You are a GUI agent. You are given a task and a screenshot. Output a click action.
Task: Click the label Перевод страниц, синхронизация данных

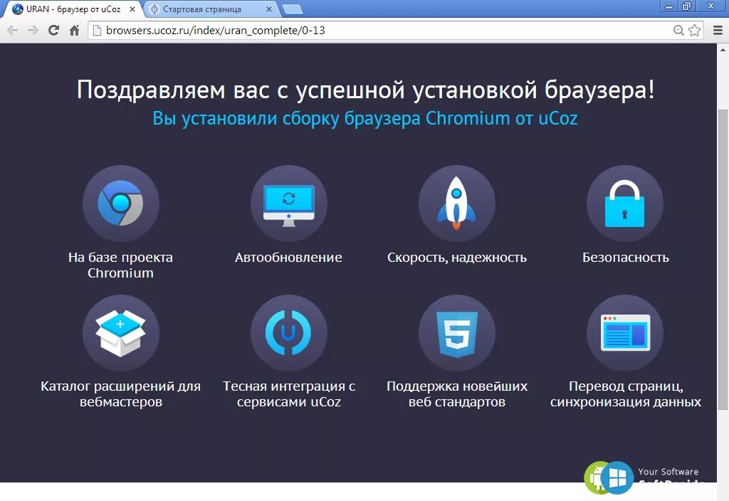tap(625, 394)
